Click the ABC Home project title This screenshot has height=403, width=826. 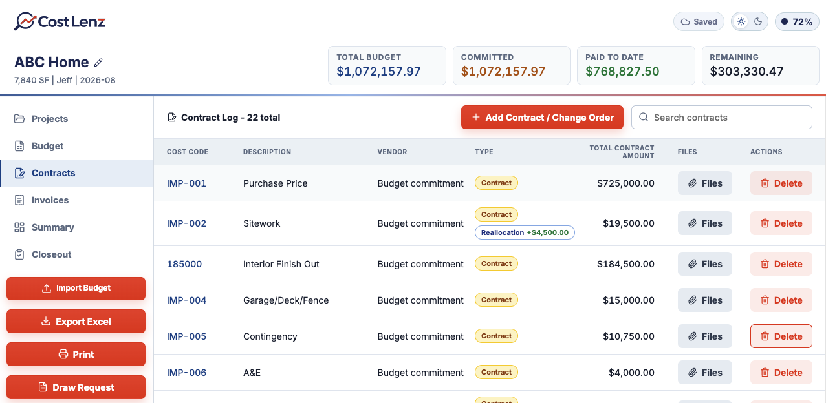(52, 63)
